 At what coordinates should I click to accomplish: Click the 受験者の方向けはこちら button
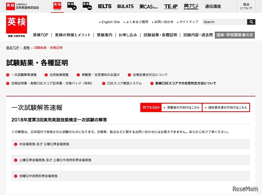coord(182,108)
